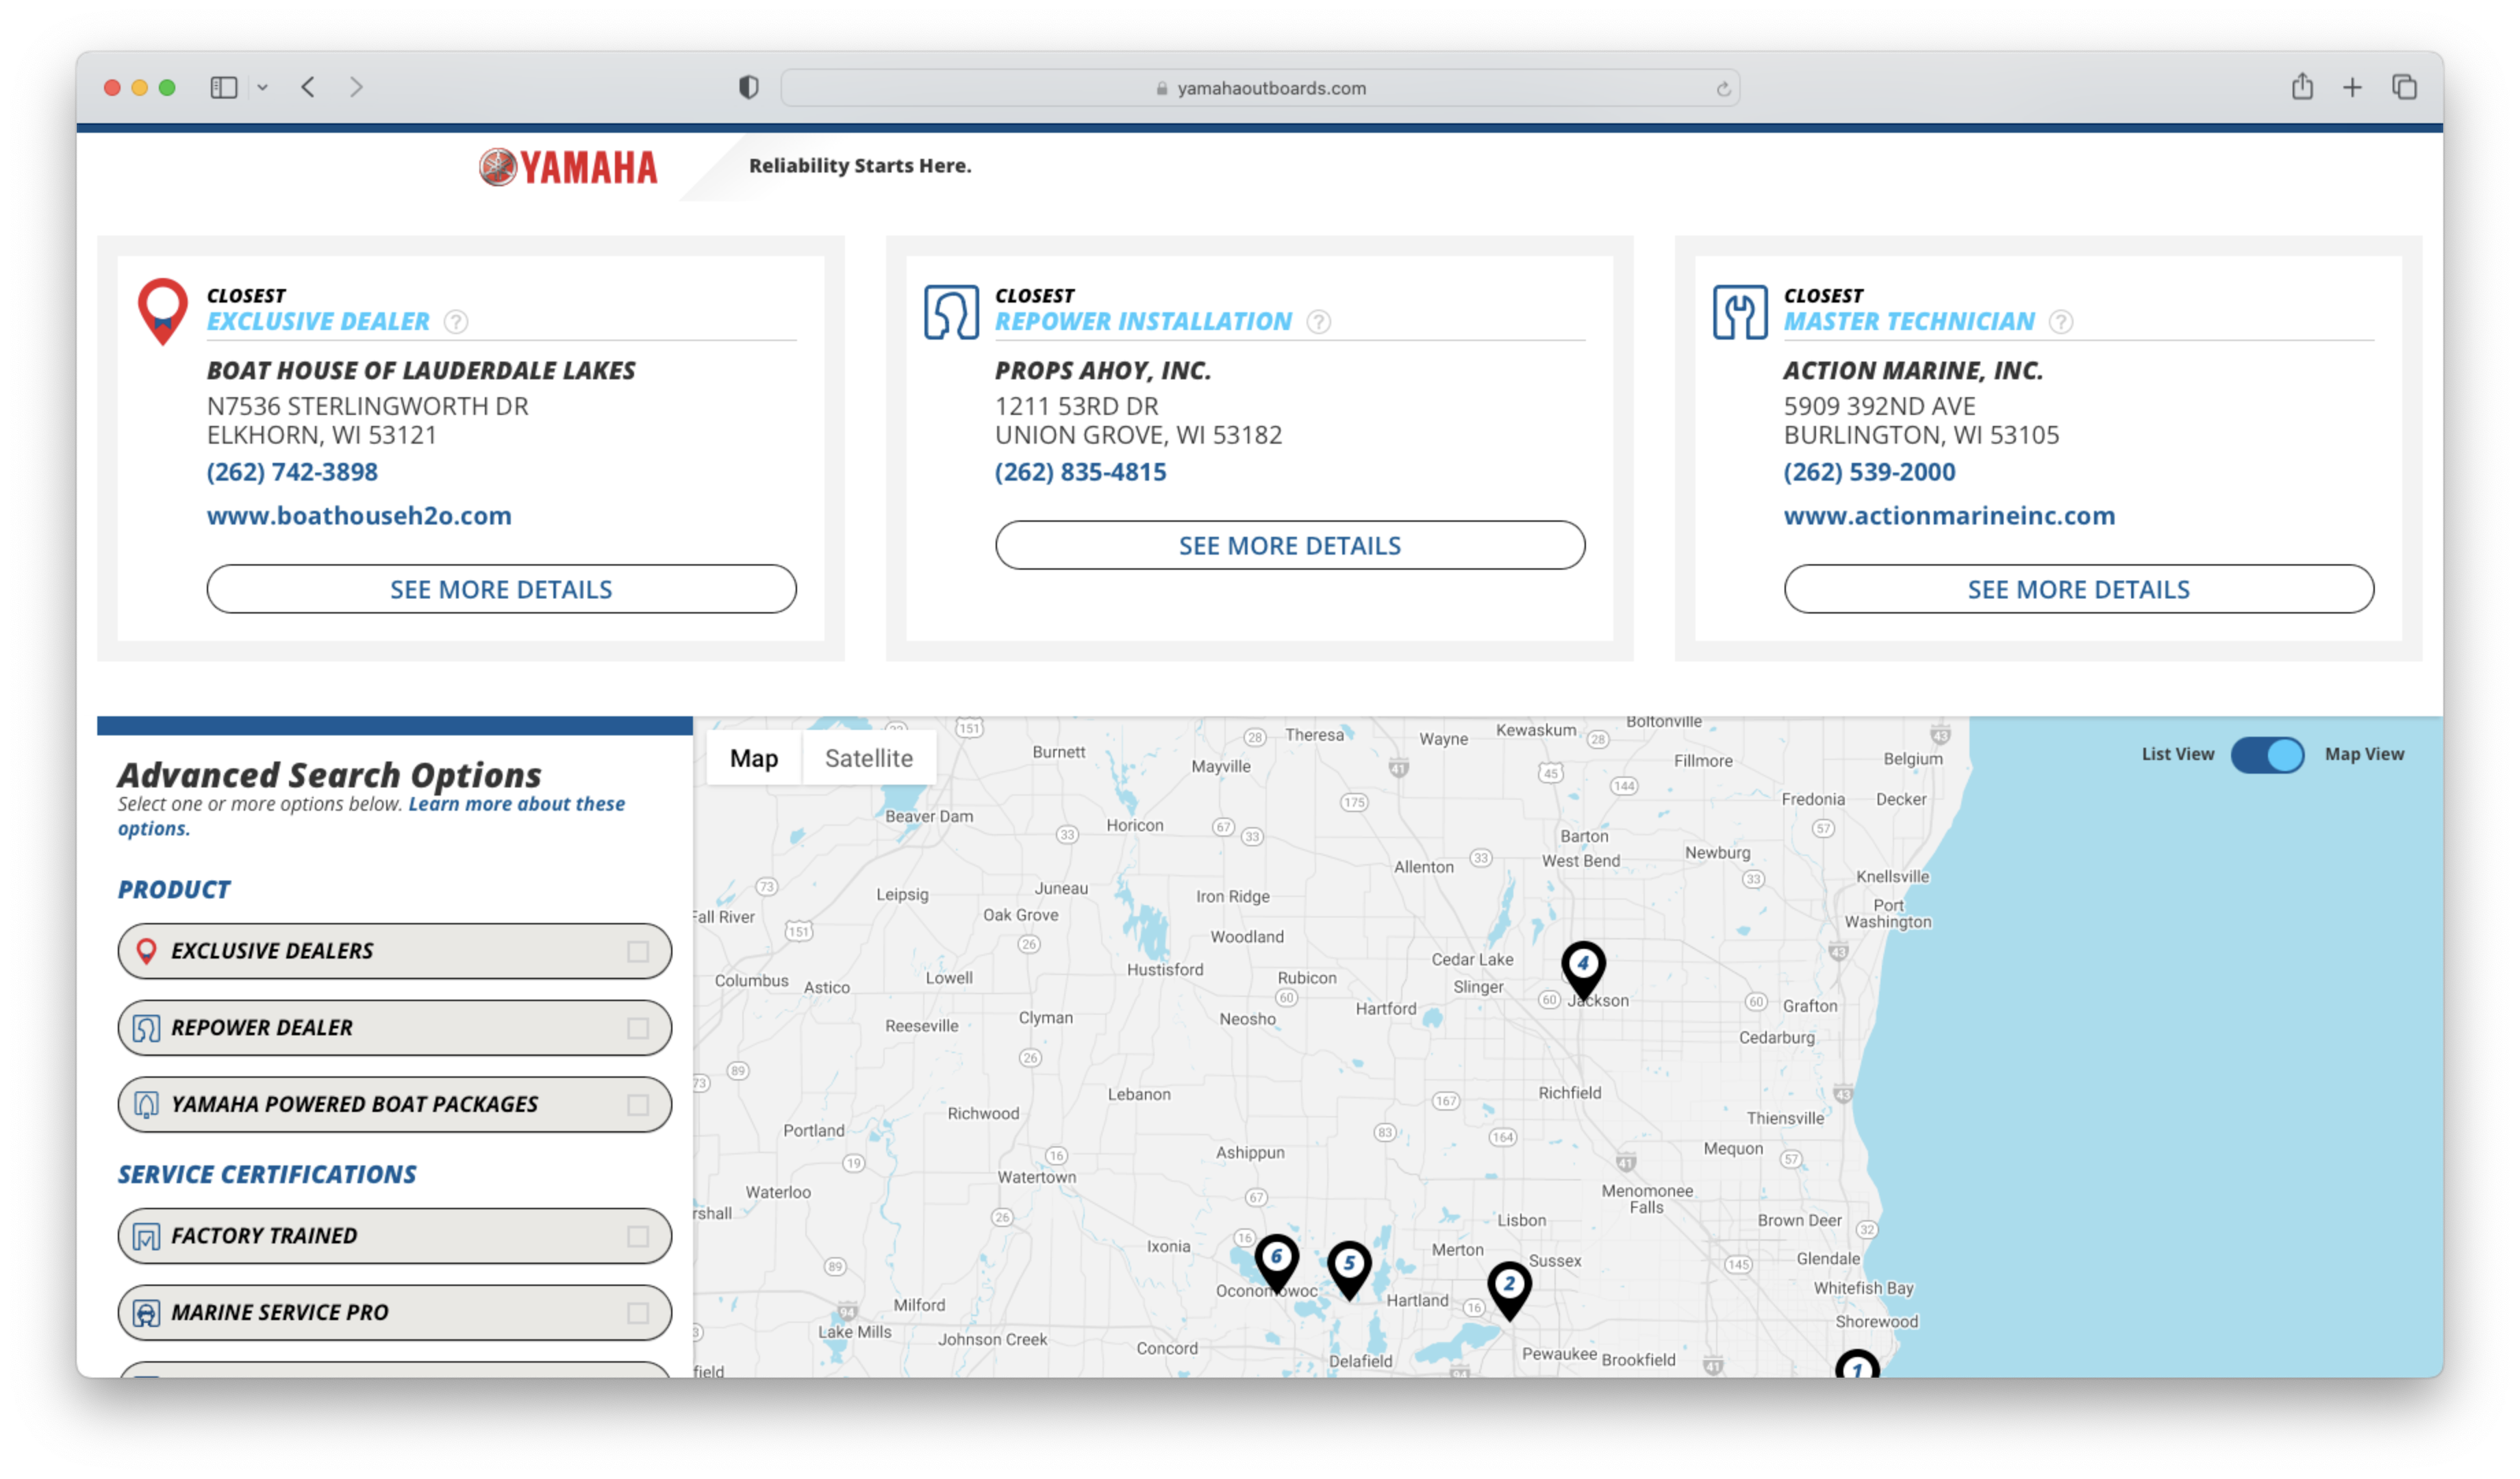Expand the sidebar dropdown chevron in Safari

coord(262,88)
